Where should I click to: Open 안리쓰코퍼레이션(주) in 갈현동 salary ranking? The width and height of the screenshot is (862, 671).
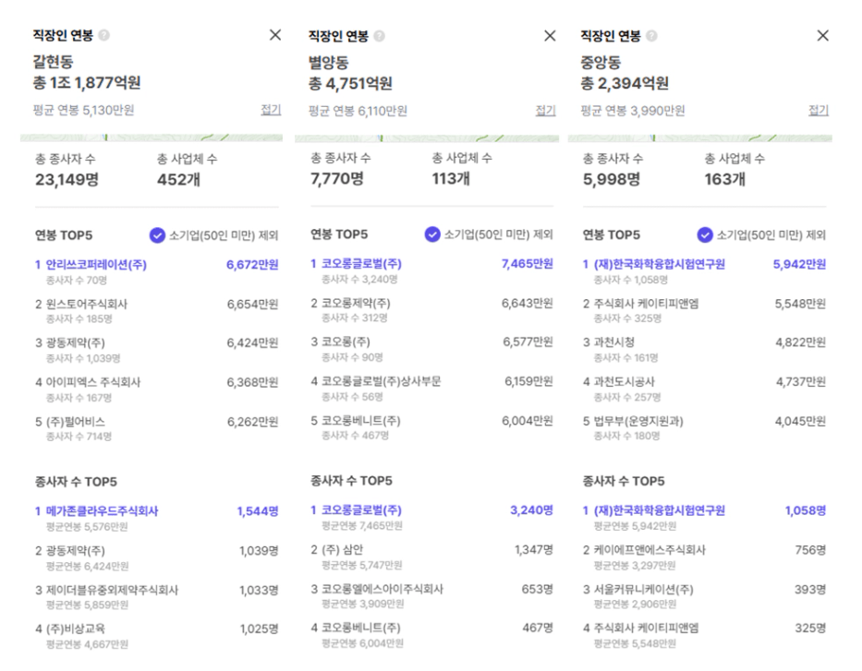point(157,271)
